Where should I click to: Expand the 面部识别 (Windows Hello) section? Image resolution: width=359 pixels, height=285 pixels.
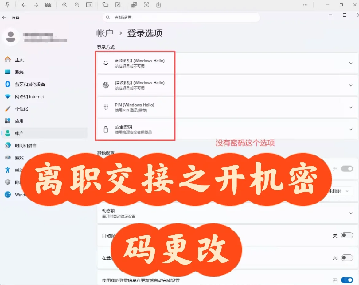pos(351,63)
